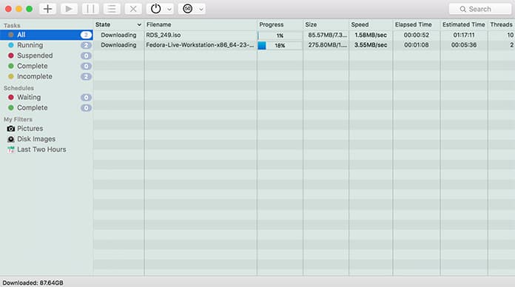
Task: Select Complete under Schedules section
Action: pos(47,108)
